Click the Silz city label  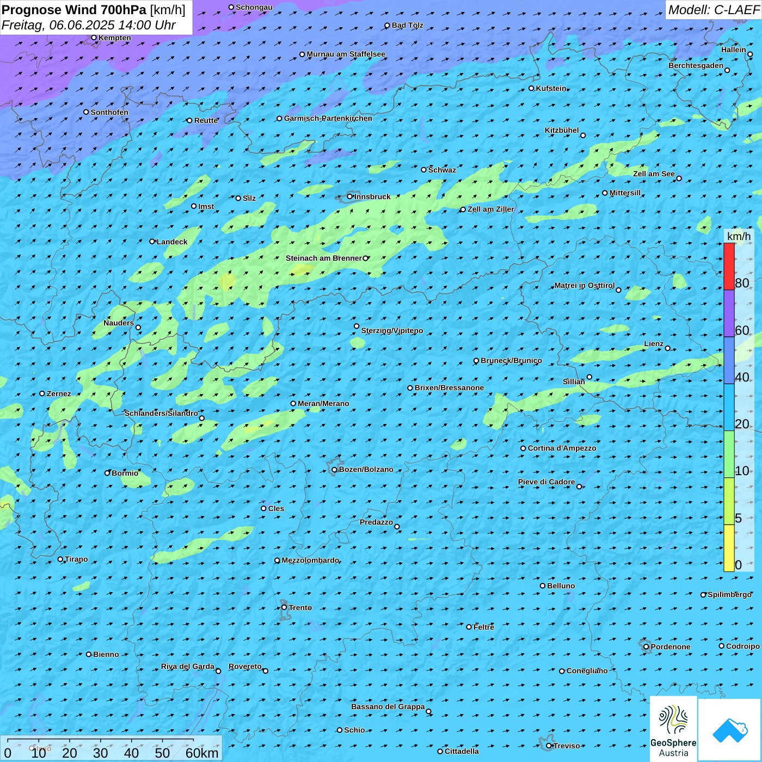pos(249,198)
